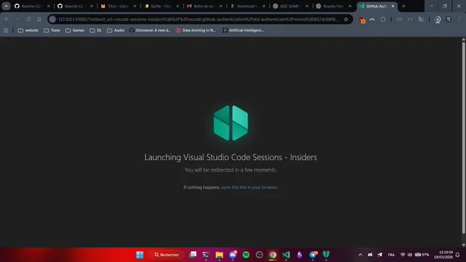466x262 pixels.
Task: Go to the browser home page
Action: (39, 19)
